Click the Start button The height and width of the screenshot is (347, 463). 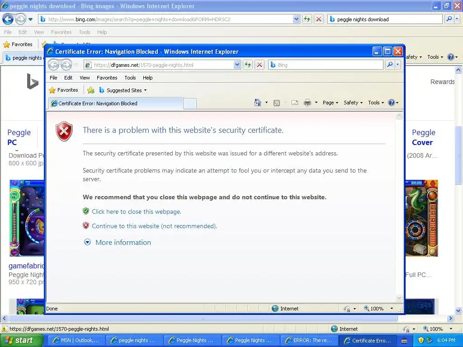(x=22, y=340)
